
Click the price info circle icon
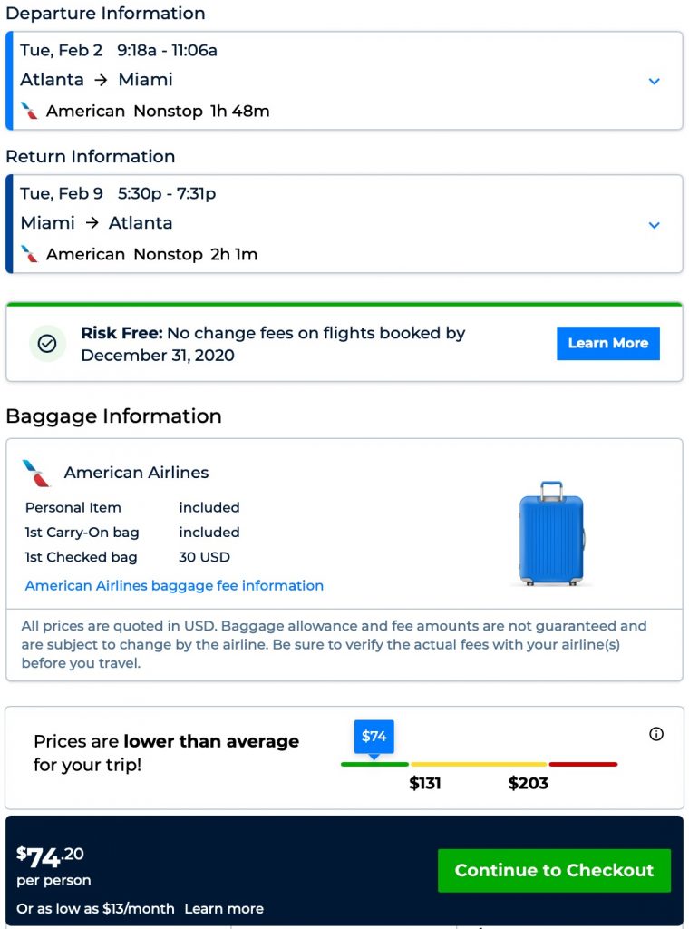[x=656, y=734]
